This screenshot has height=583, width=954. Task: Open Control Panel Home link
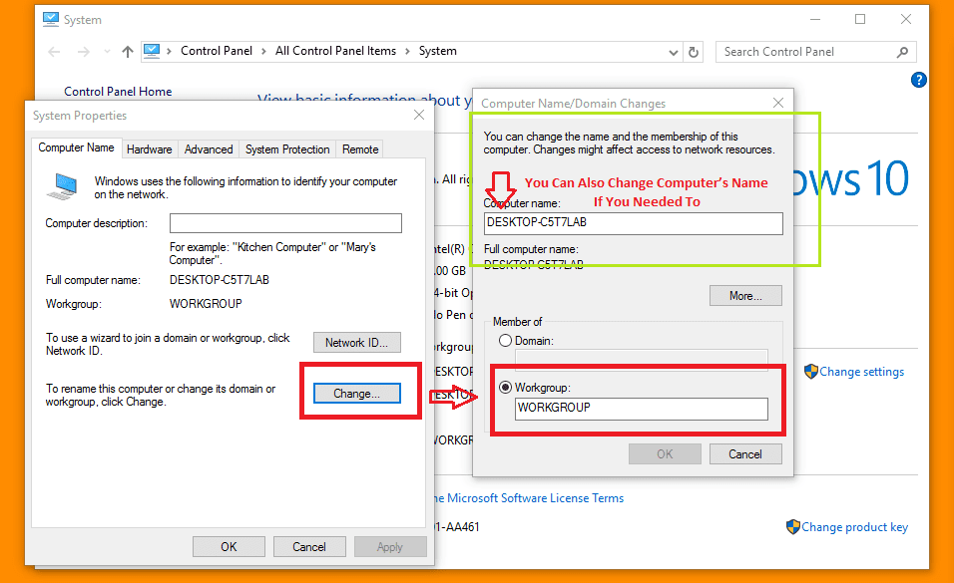(x=118, y=92)
